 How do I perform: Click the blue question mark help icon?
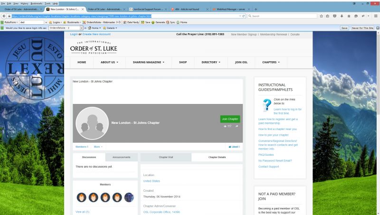click(266, 105)
